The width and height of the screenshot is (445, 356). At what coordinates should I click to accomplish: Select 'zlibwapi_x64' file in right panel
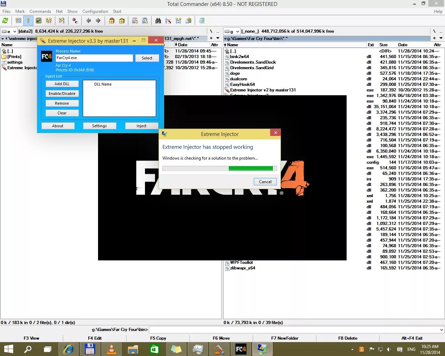242,268
